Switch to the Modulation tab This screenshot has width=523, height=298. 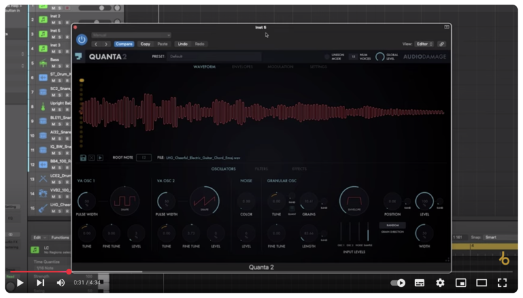280,67
